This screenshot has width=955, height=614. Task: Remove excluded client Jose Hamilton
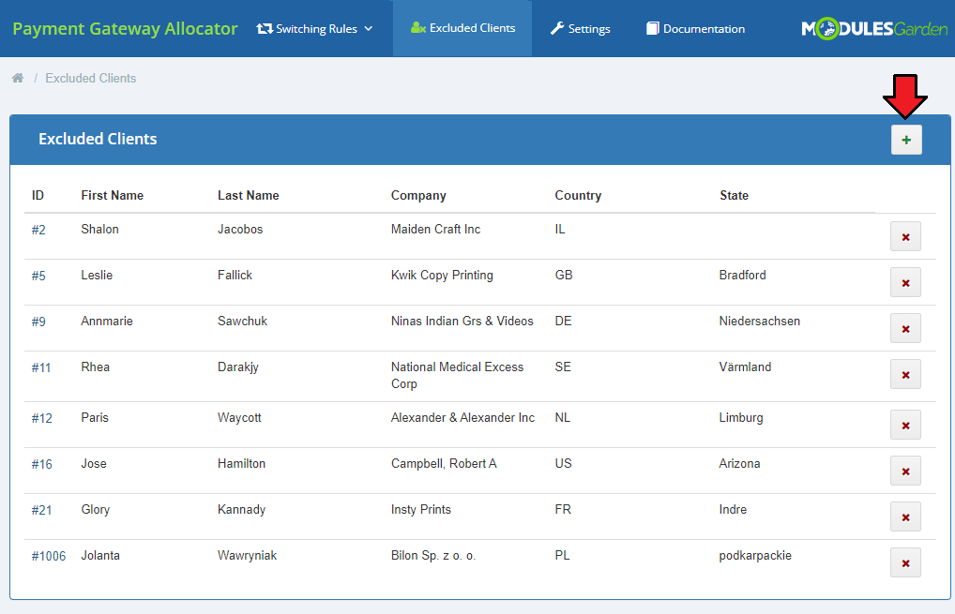(x=905, y=471)
